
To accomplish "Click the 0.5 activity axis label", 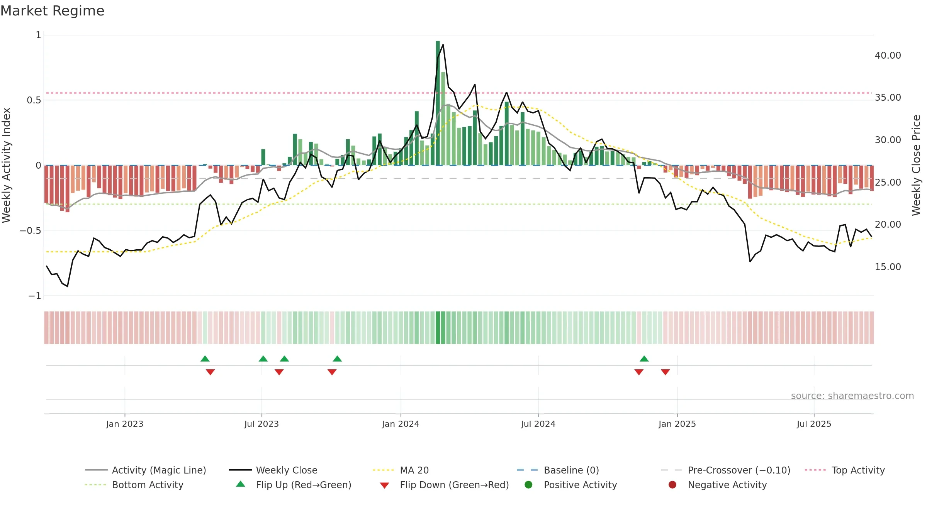I will (x=34, y=100).
